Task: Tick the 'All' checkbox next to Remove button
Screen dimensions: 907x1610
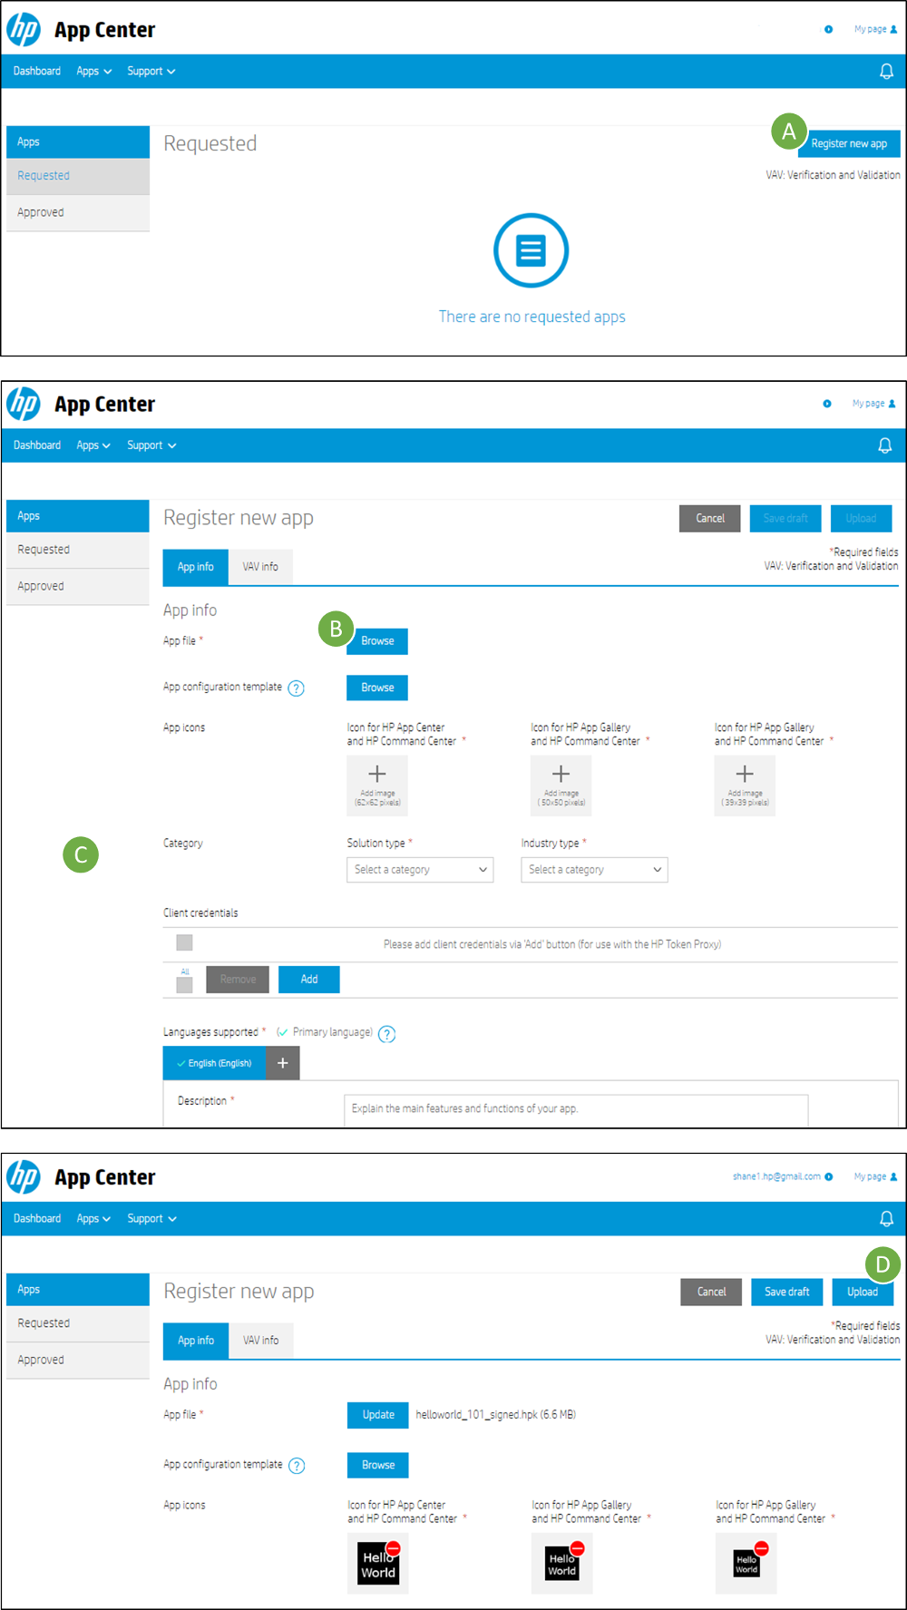Action: 184,985
